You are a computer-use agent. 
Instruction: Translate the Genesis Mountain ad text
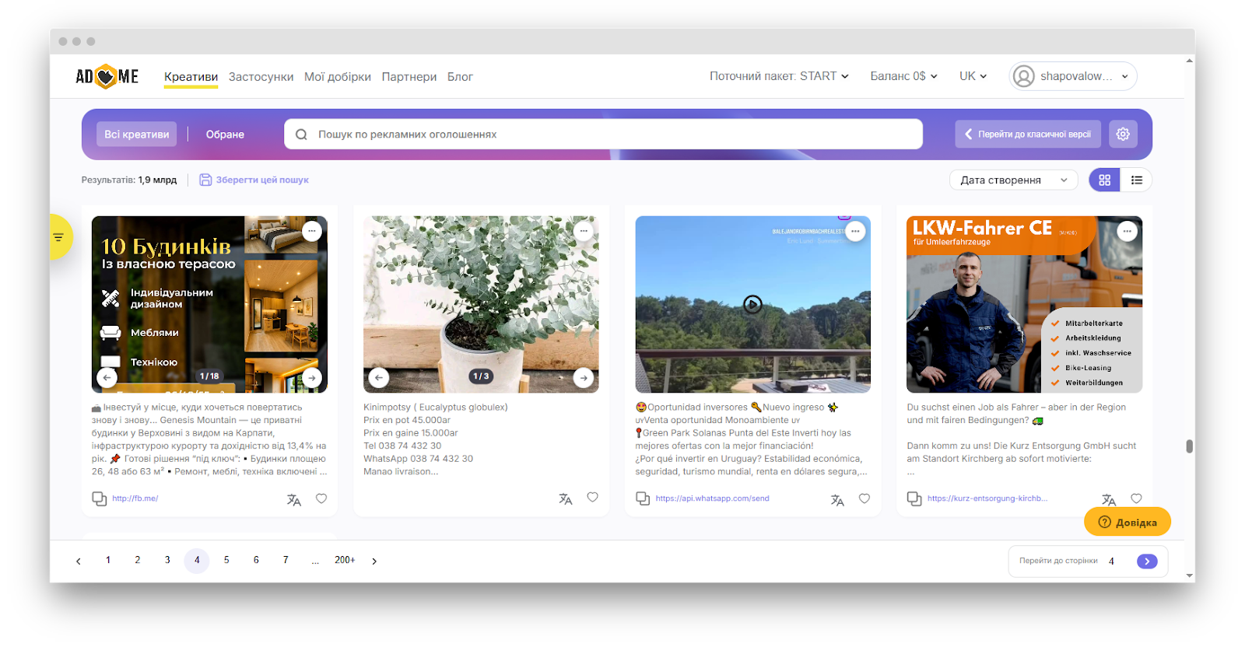tap(293, 500)
